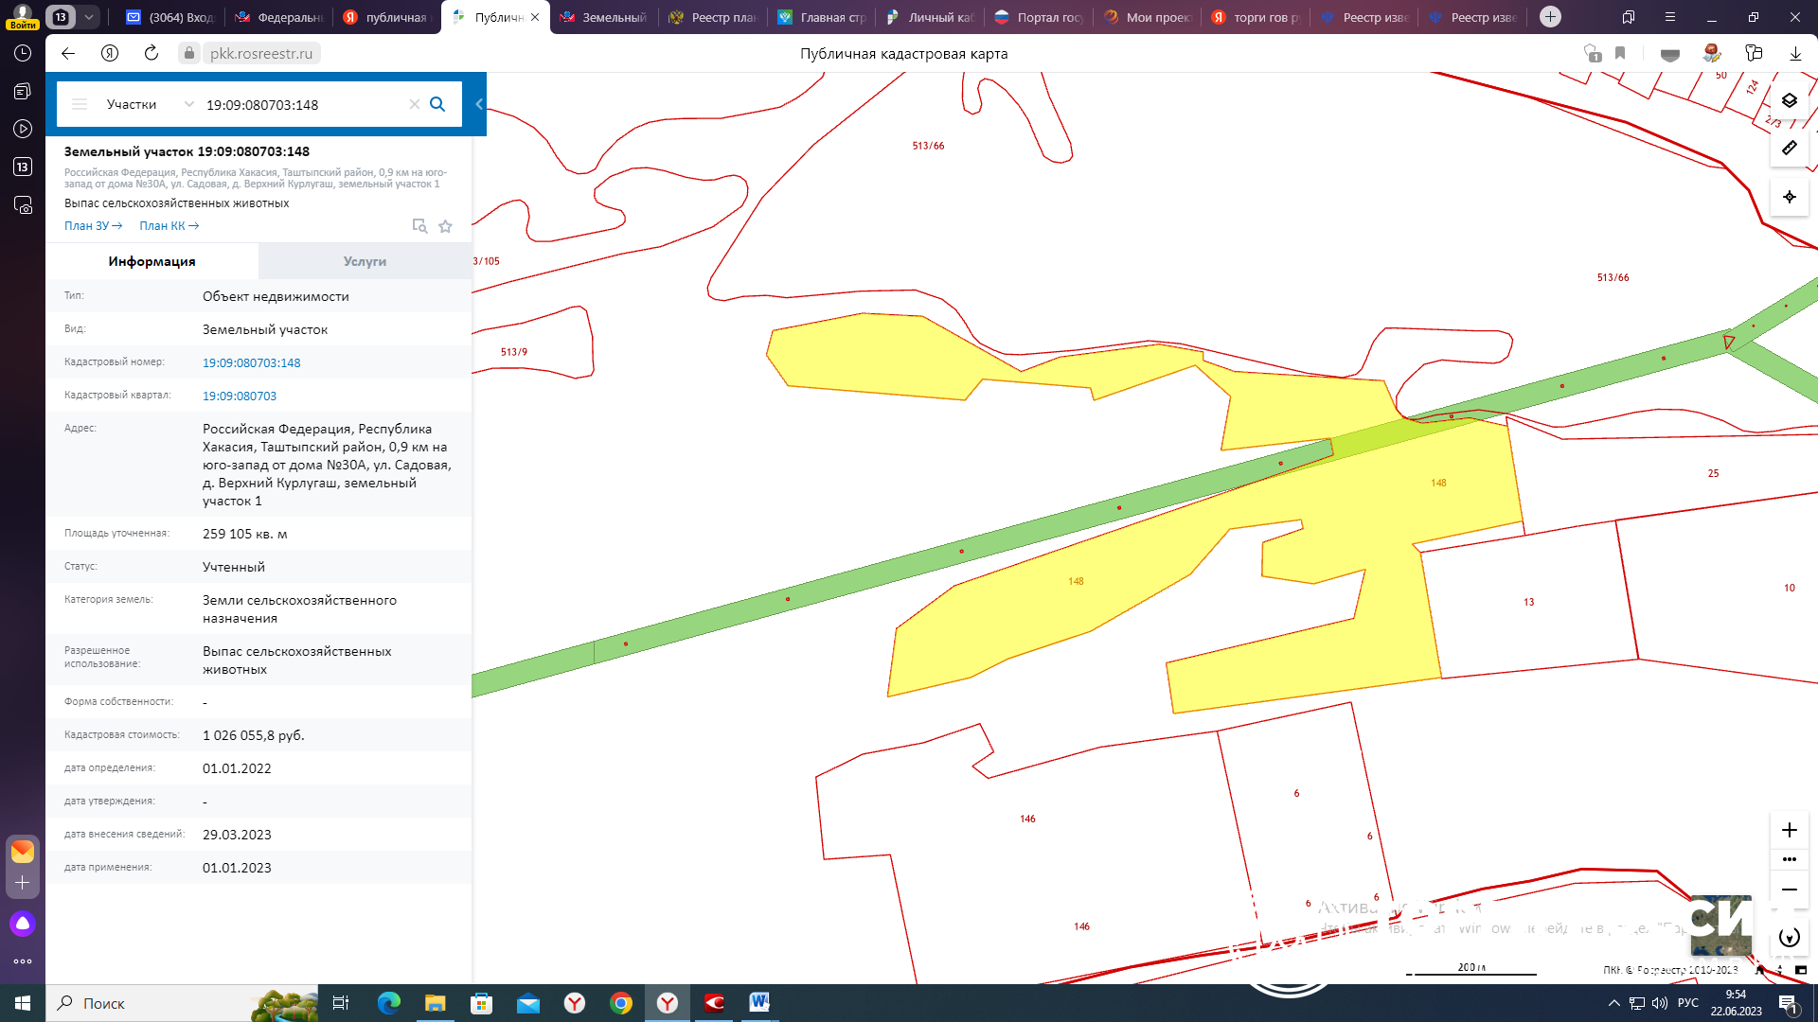Click the locate my position icon
Screen dimensions: 1818x1022
pos(1789,197)
